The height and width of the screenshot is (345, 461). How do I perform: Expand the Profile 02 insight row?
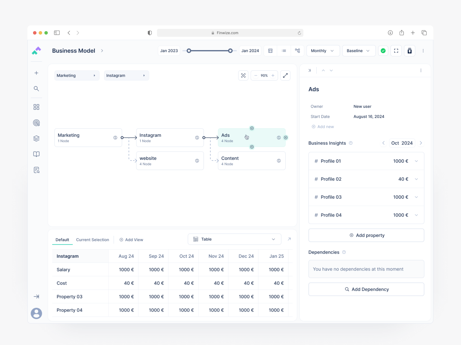click(x=416, y=179)
